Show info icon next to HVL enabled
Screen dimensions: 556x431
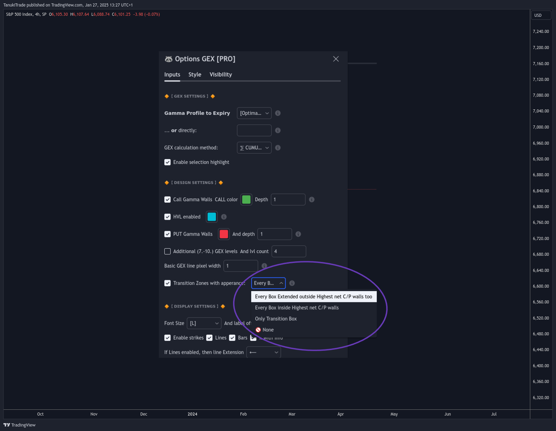coord(224,217)
